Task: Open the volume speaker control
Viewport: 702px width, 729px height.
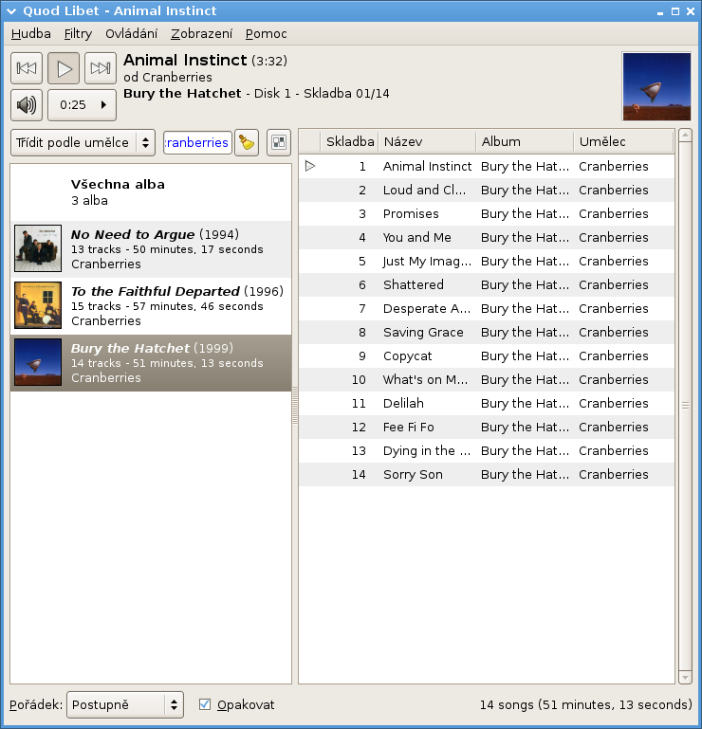Action: [27, 105]
